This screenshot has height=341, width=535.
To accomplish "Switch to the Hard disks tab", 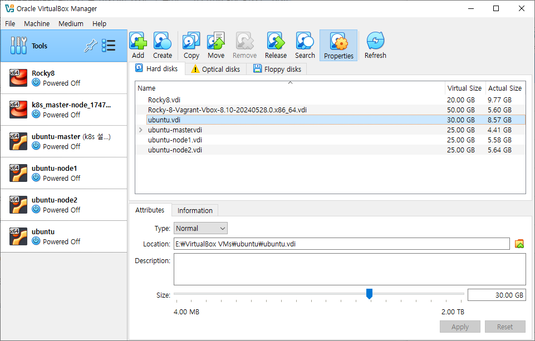I will pyautogui.click(x=156, y=68).
